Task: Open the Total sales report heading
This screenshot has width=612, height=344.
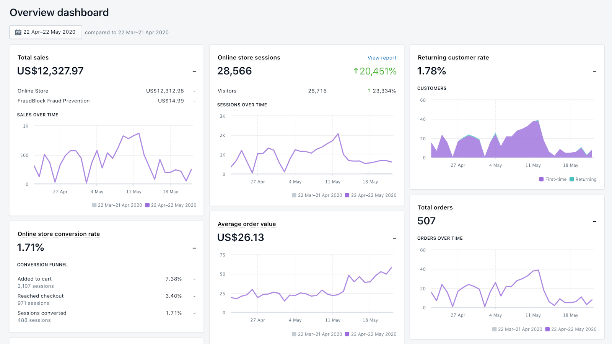Action: click(x=33, y=58)
